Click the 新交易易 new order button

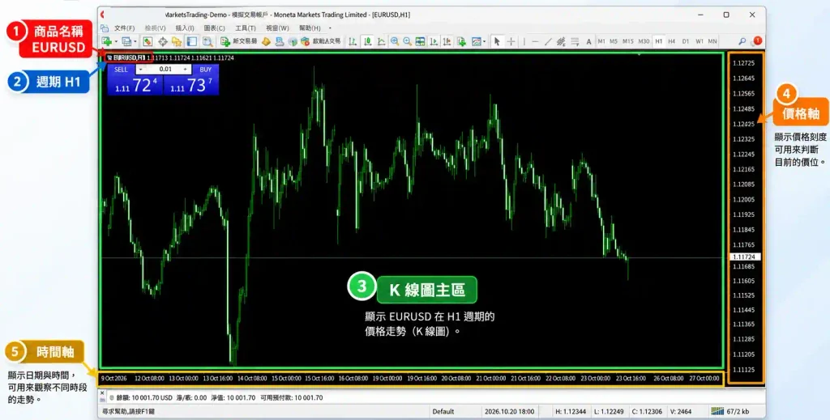pos(239,41)
